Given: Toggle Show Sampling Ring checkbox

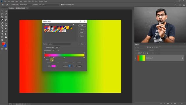Looking at the screenshot, I should tap(62, 5).
